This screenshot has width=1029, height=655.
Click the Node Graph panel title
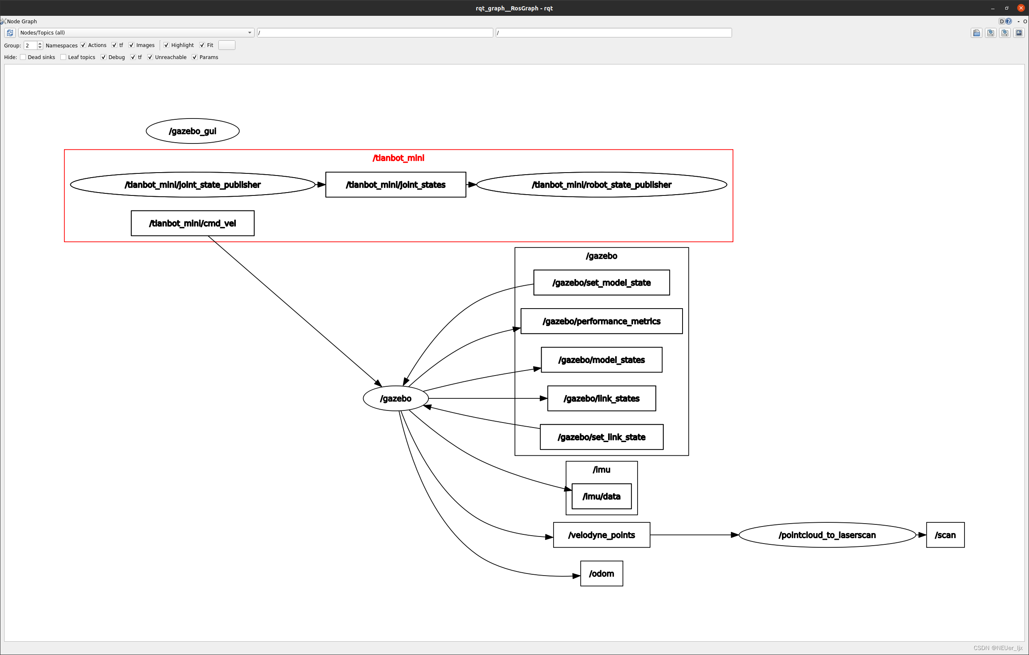click(x=22, y=21)
